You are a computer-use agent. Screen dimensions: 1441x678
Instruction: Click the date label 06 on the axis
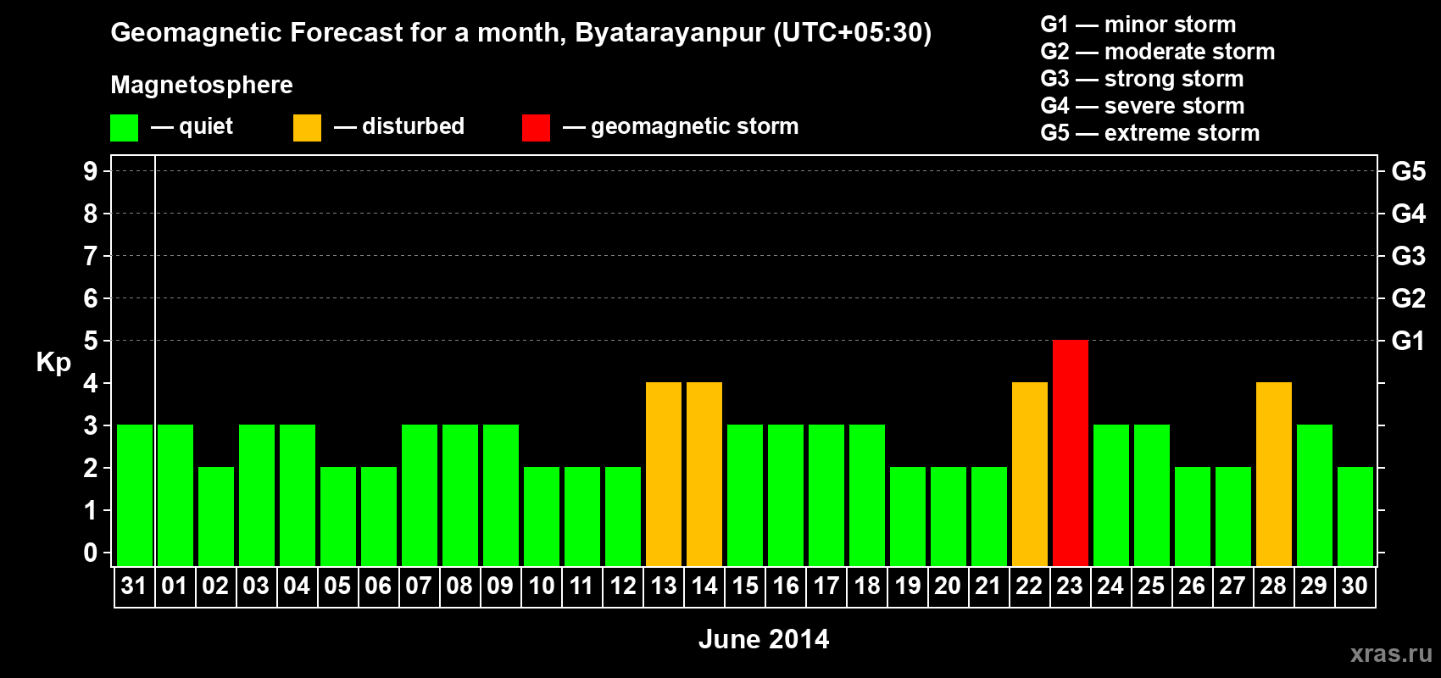[x=378, y=586]
